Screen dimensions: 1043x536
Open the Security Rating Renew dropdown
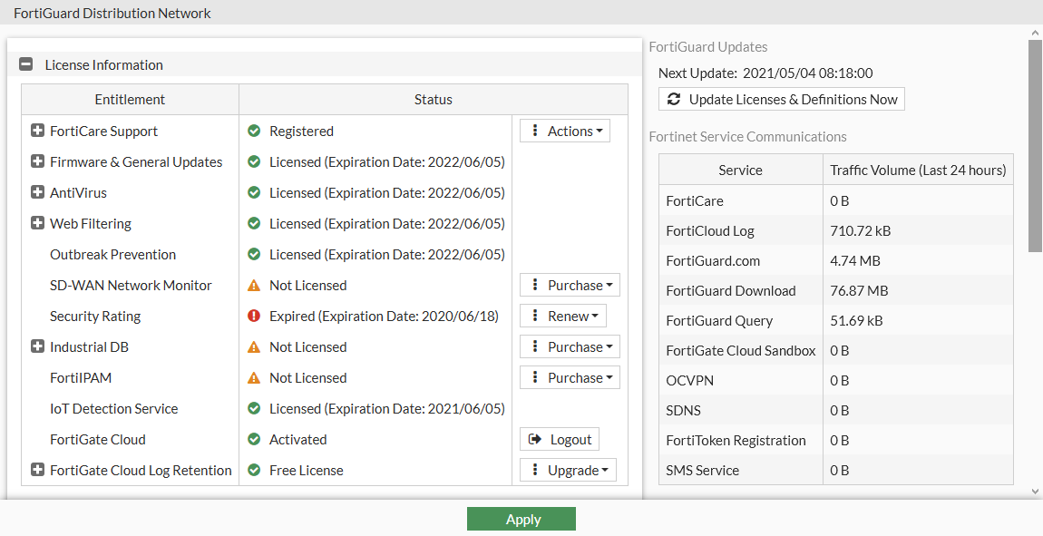[x=563, y=316]
